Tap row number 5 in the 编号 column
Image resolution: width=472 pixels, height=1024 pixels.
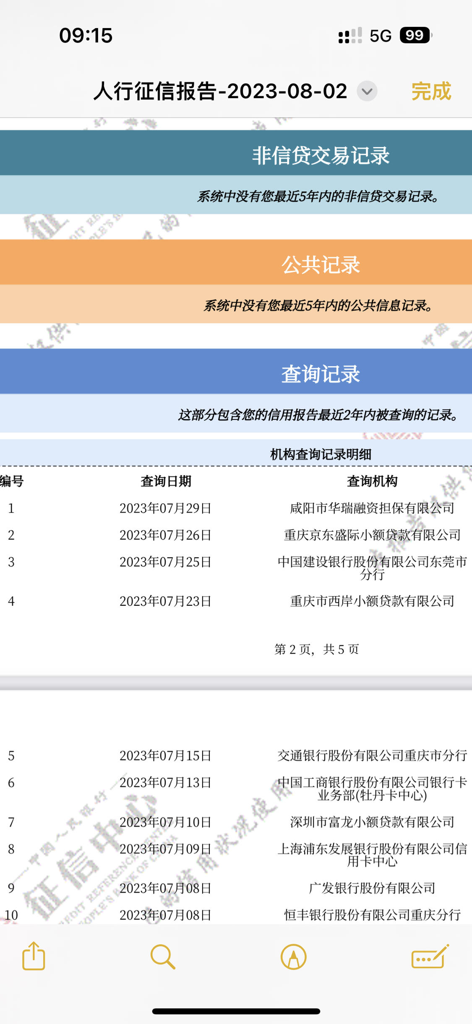tap(11, 756)
